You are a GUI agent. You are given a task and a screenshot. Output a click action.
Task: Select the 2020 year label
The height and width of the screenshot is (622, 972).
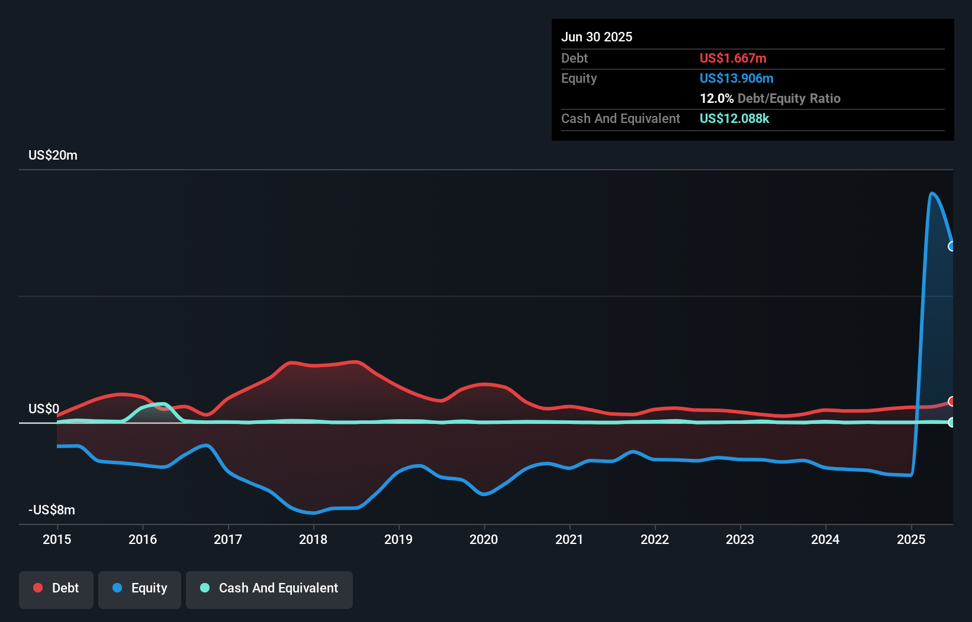[484, 539]
